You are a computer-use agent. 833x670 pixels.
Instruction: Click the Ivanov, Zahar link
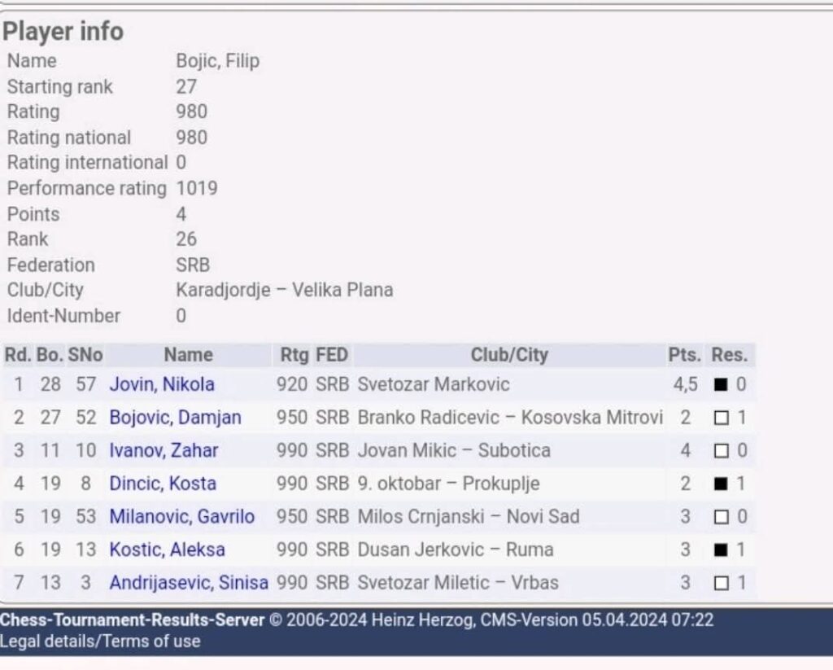coord(164,450)
